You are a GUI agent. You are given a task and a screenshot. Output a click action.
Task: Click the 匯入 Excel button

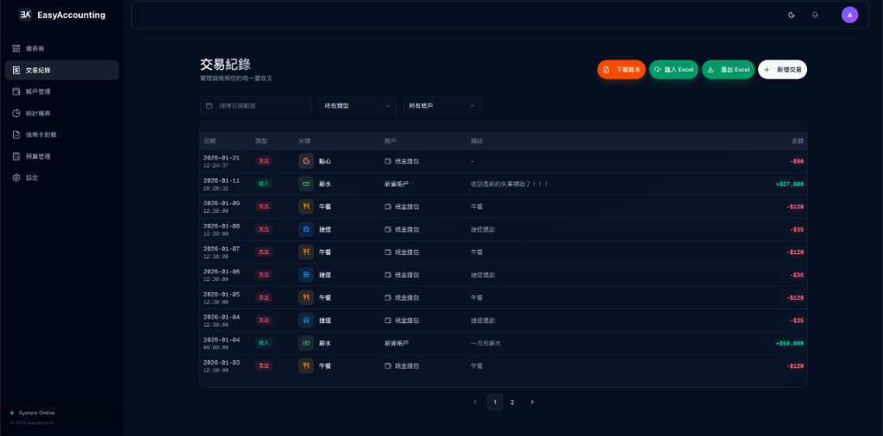click(673, 70)
